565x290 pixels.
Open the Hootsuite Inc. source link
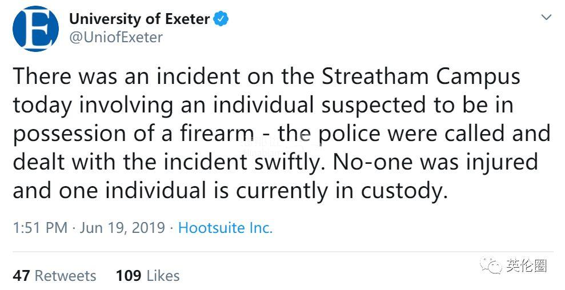pos(225,228)
